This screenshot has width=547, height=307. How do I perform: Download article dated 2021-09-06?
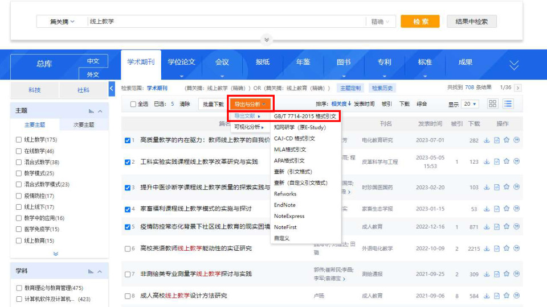(487, 296)
